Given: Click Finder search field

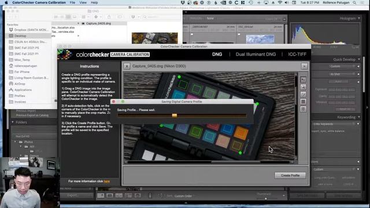Looking at the screenshot, I should click(162, 17).
